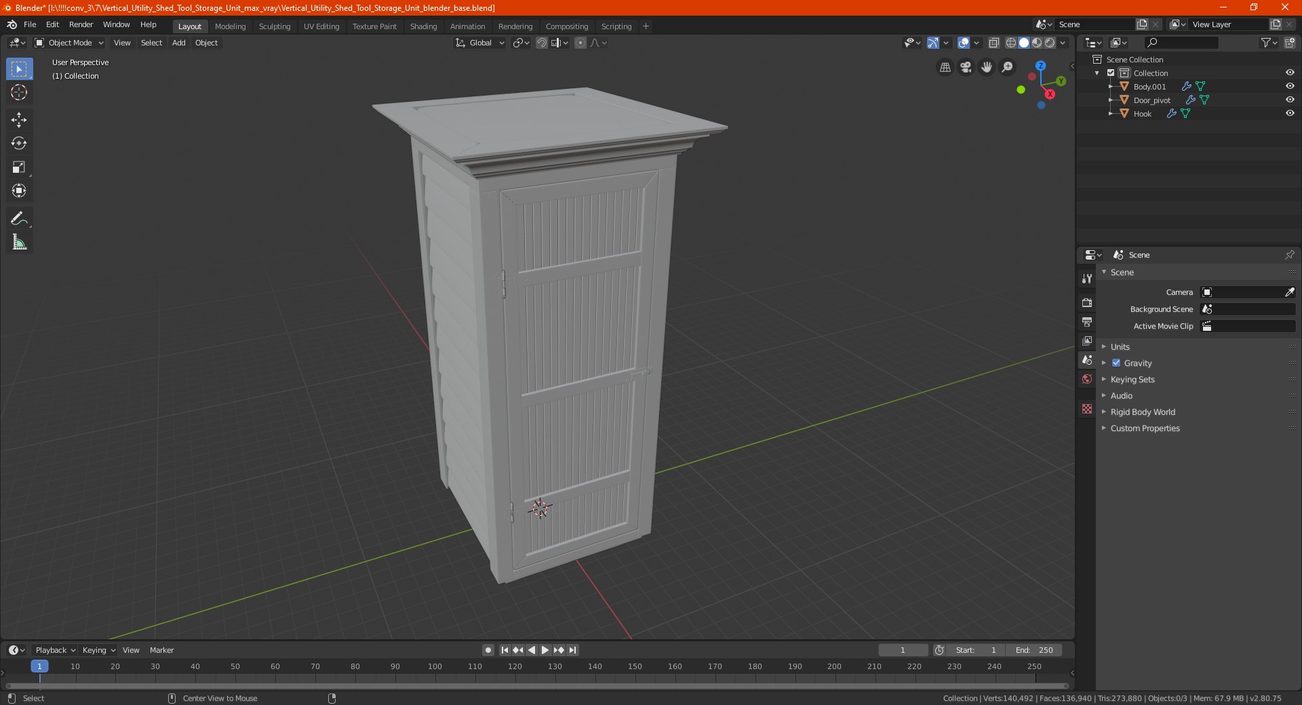Toggle proportional editing
The width and height of the screenshot is (1302, 705).
(x=580, y=43)
